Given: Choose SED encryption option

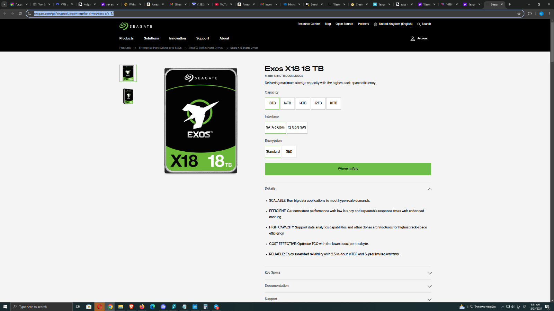Looking at the screenshot, I should pos(289,152).
